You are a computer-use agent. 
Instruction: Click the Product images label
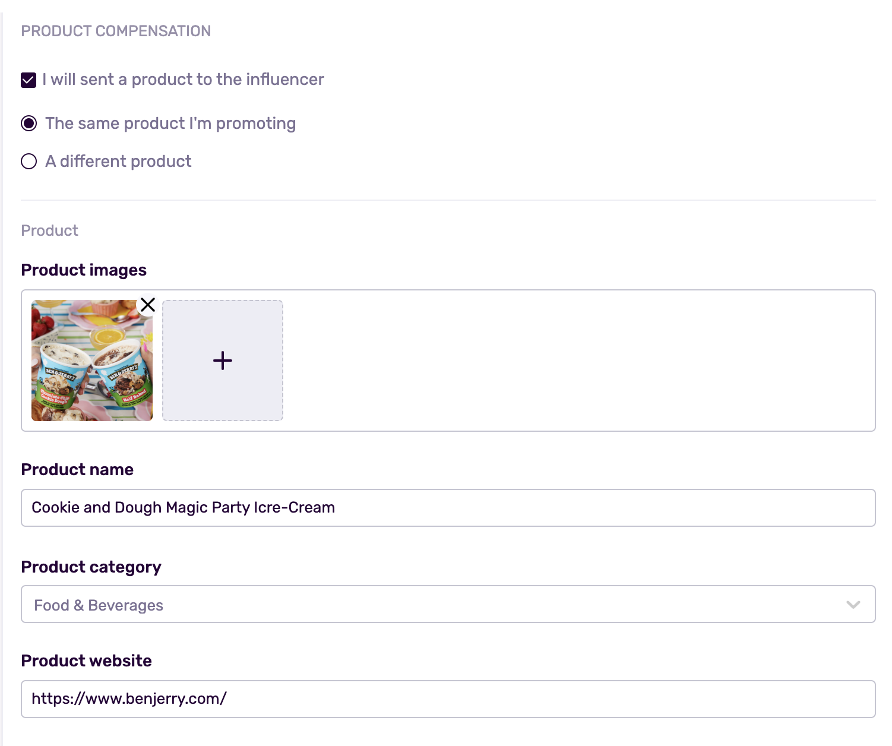(x=84, y=270)
